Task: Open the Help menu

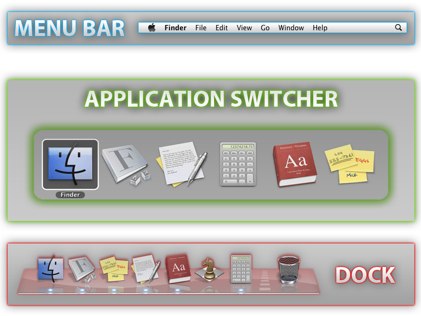Action: [320, 28]
